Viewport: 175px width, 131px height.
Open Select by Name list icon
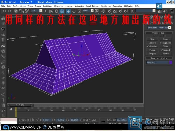pos(51,11)
